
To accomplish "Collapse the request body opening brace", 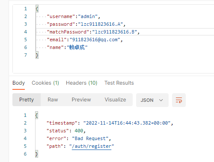I will (x=37, y=9).
